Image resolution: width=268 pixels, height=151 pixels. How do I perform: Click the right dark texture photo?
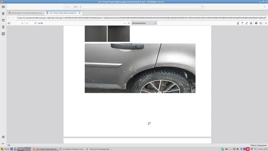119,34
